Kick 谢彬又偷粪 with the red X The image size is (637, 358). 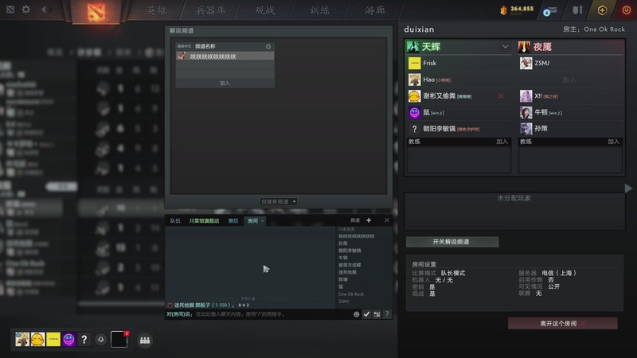[x=501, y=96]
